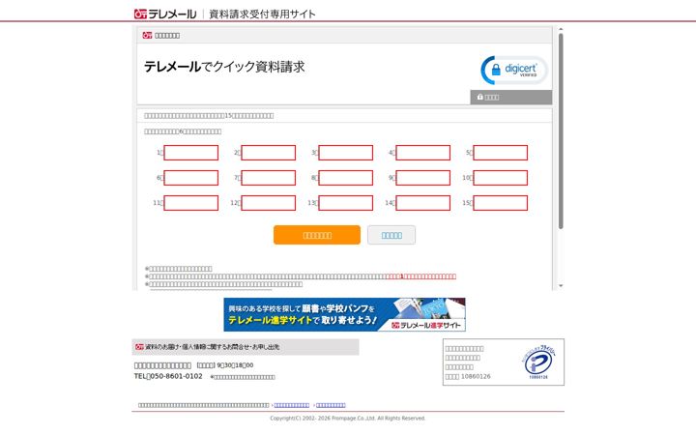Click the 10860126 registration number text
This screenshot has height=435, width=696.
tap(476, 376)
